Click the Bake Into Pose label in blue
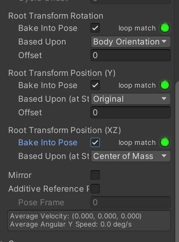179x242 pixels. (x=48, y=143)
